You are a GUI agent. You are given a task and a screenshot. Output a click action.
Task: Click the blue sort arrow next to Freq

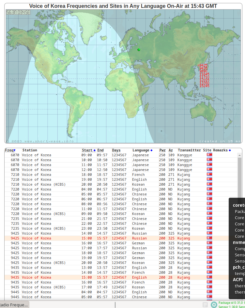pos(14,150)
